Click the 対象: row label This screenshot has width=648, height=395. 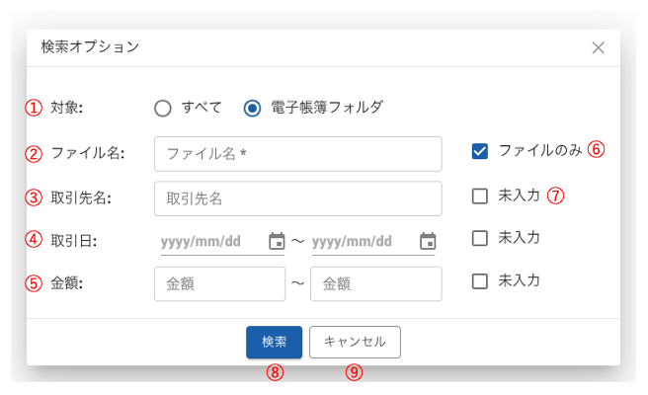tap(66, 109)
